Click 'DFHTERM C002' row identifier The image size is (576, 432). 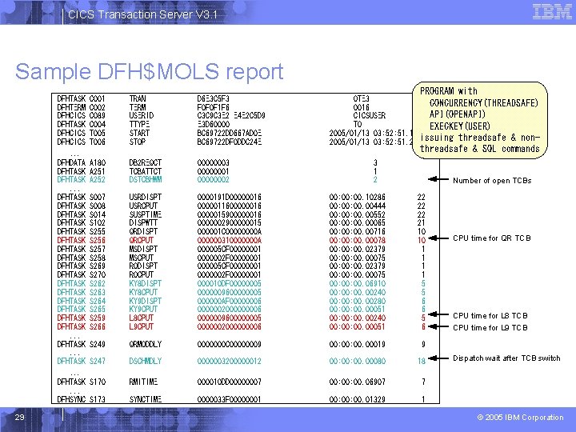click(x=81, y=107)
